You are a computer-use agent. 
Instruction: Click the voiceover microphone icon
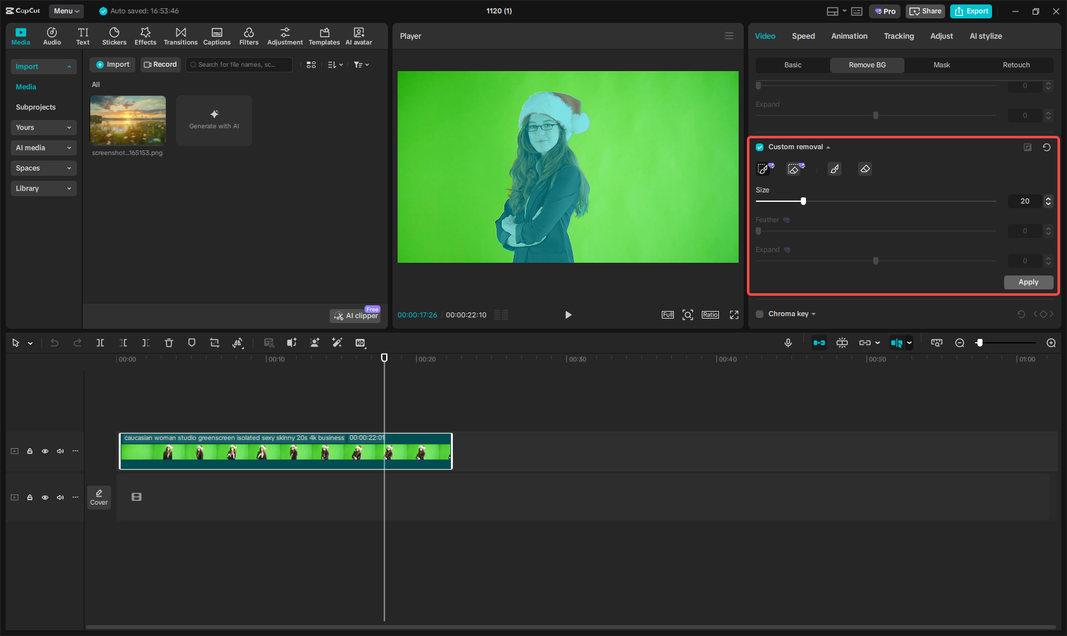[x=788, y=343]
